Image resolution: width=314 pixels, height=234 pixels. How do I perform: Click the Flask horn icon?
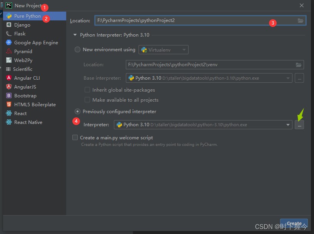click(x=9, y=33)
